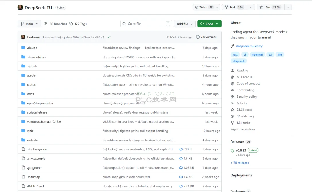
Task: Fork the repository using Fork button
Action: [x=235, y=7]
